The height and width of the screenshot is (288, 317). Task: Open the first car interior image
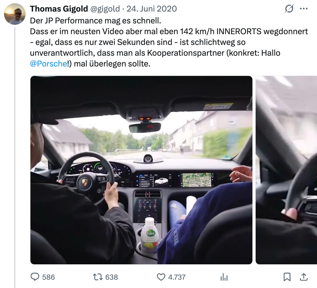click(x=141, y=170)
